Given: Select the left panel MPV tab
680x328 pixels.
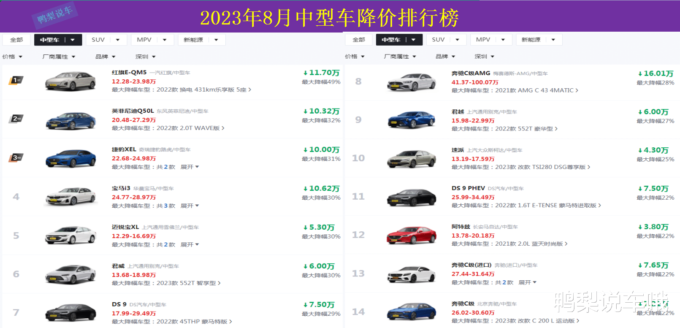Looking at the screenshot, I should pyautogui.click(x=152, y=40).
